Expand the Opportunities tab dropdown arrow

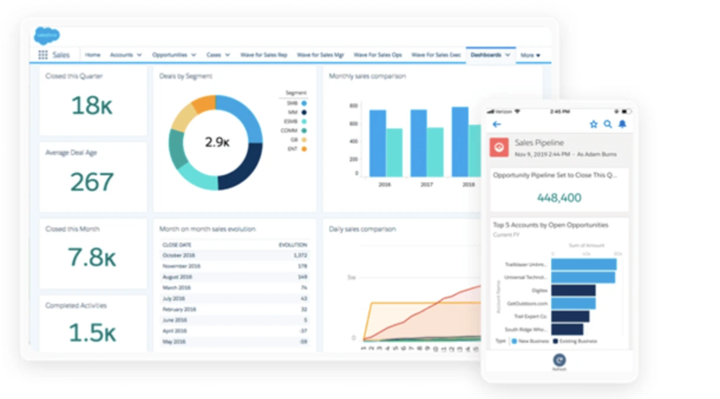194,55
